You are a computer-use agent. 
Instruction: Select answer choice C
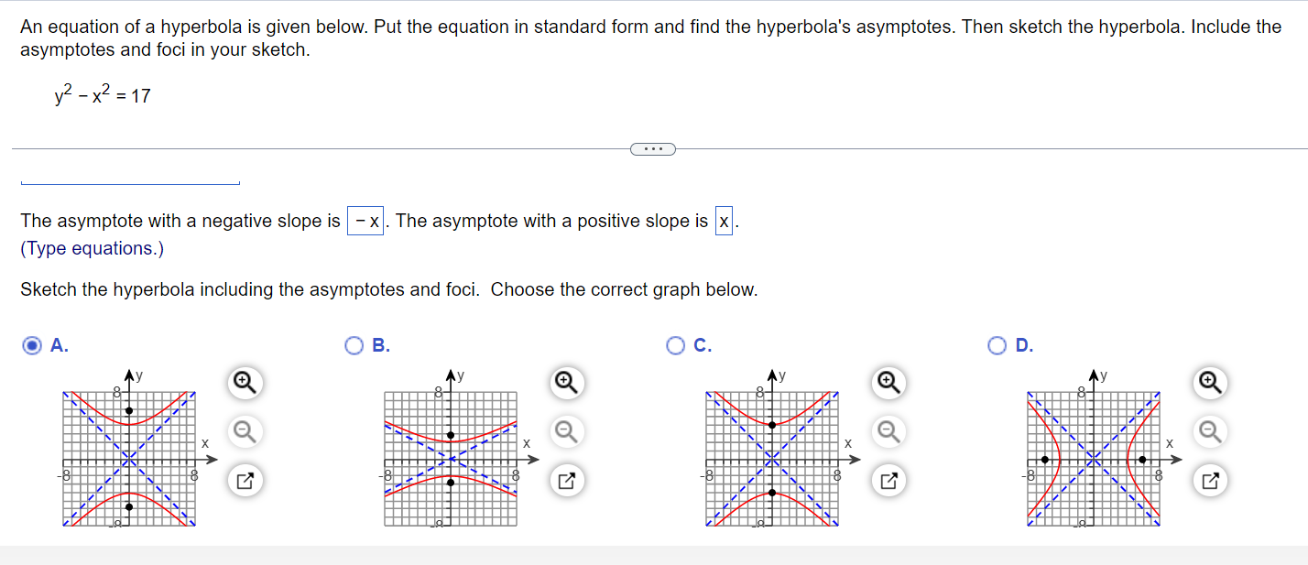click(675, 346)
